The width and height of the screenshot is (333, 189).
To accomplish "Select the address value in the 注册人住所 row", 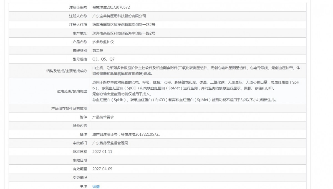I will [x=124, y=25].
